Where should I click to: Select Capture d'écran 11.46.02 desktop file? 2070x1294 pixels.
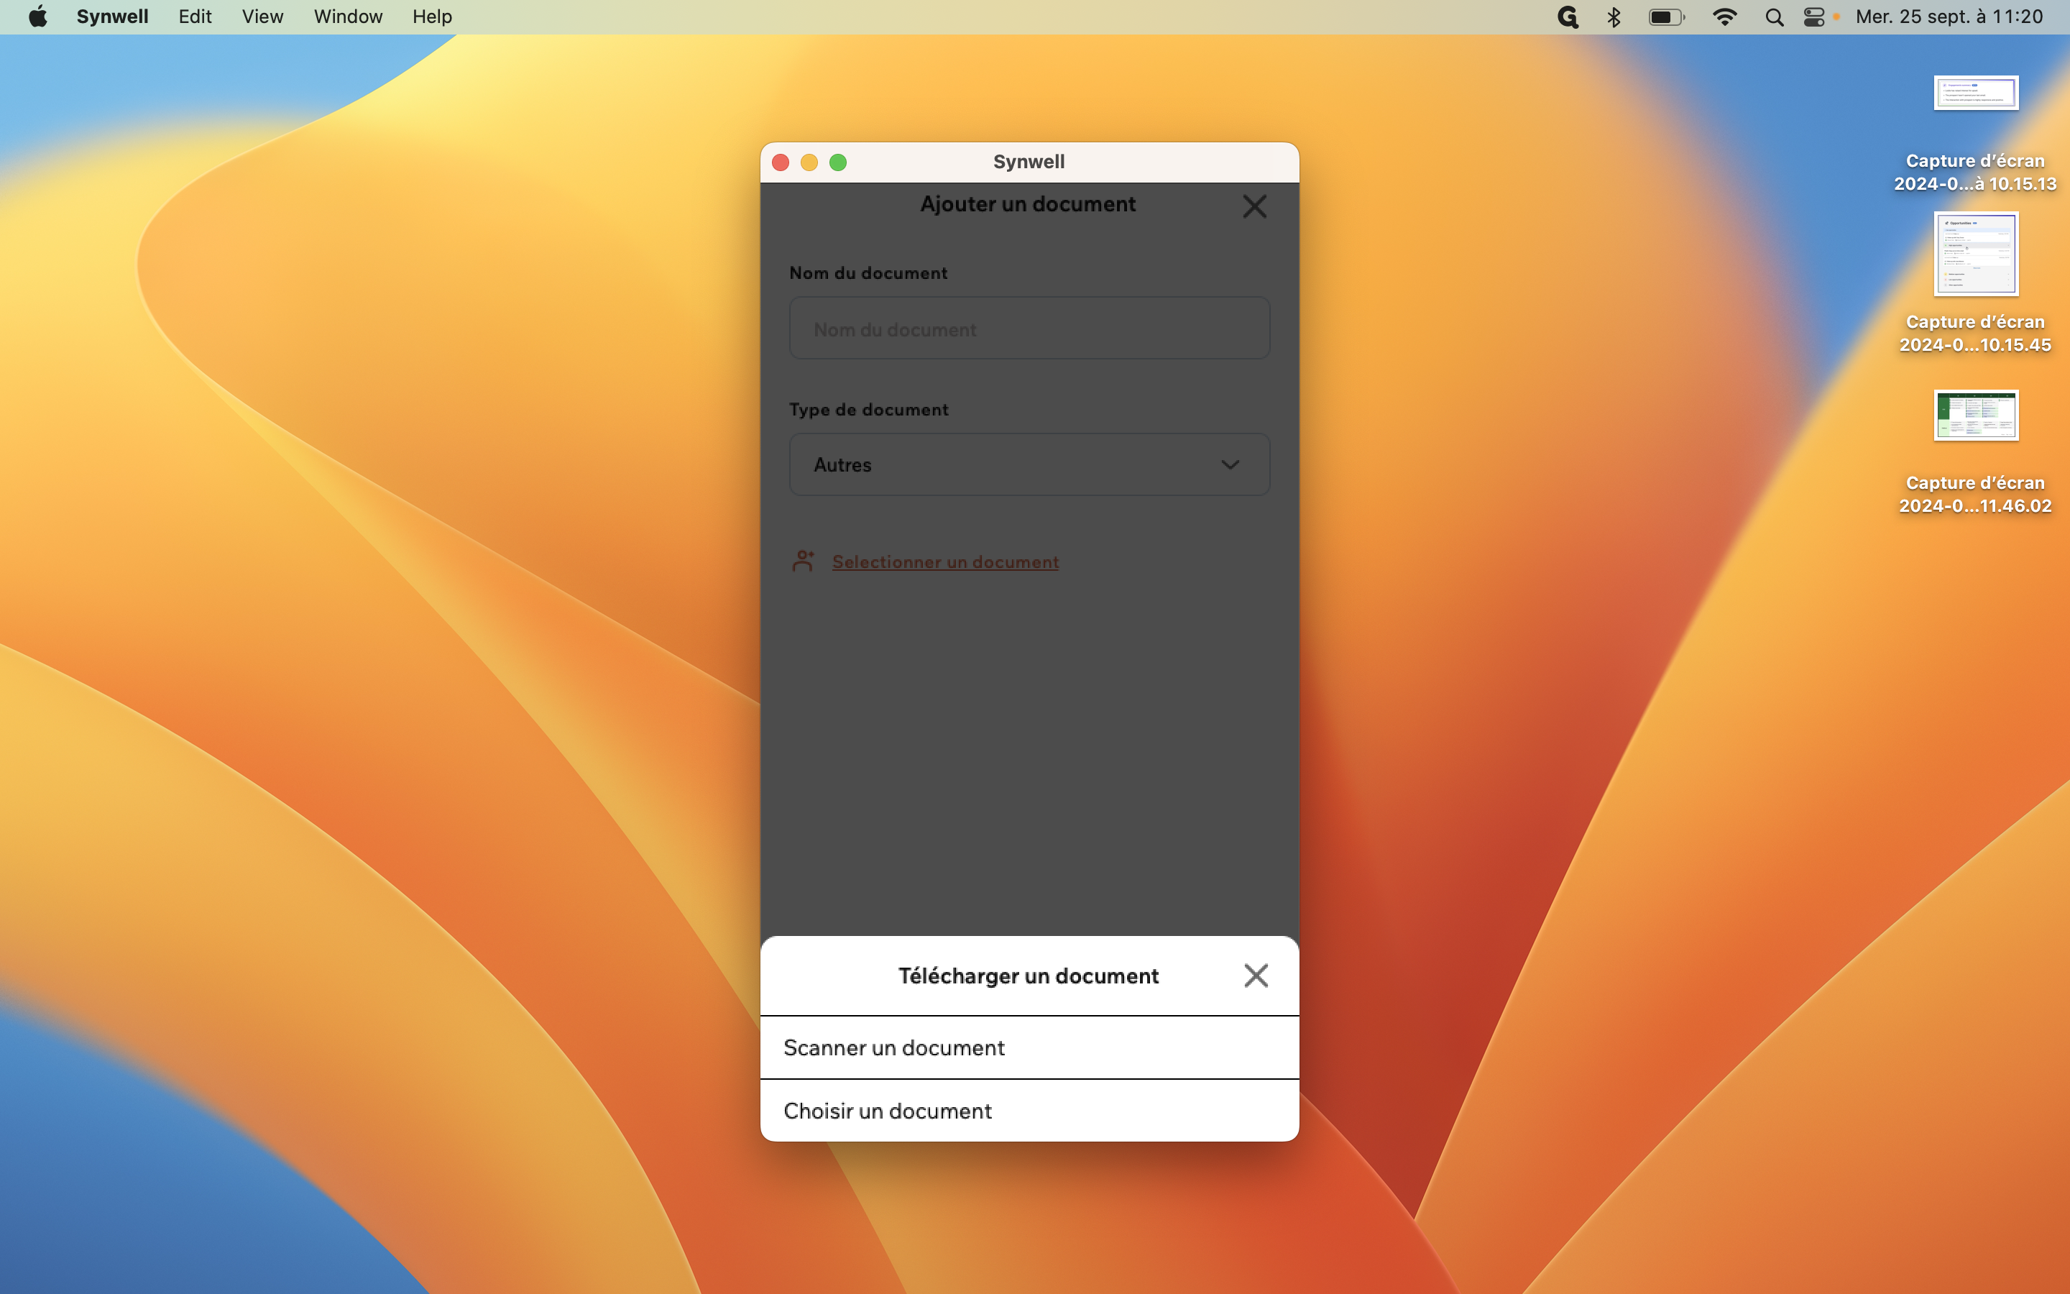pyautogui.click(x=1975, y=453)
